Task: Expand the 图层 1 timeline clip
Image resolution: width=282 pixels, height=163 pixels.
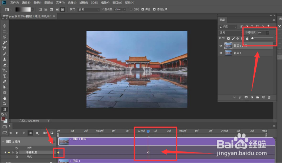Action: 70,161
